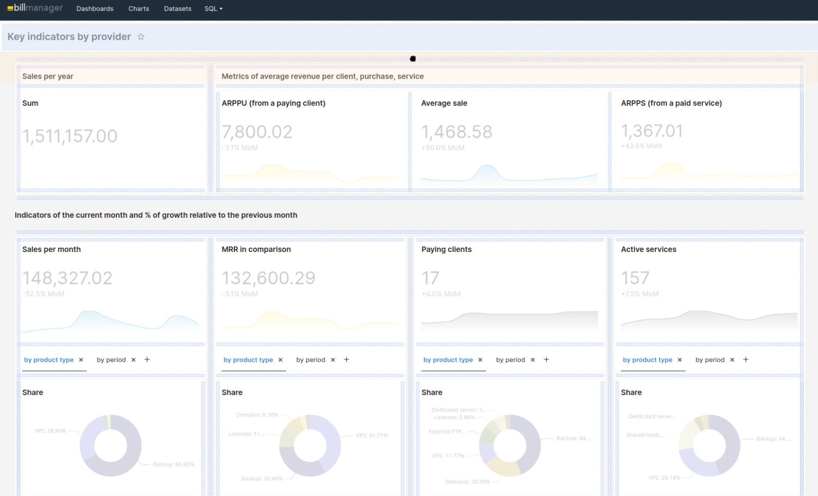Click the Average sale value 1,468.58
Image resolution: width=818 pixels, height=496 pixels.
click(457, 132)
